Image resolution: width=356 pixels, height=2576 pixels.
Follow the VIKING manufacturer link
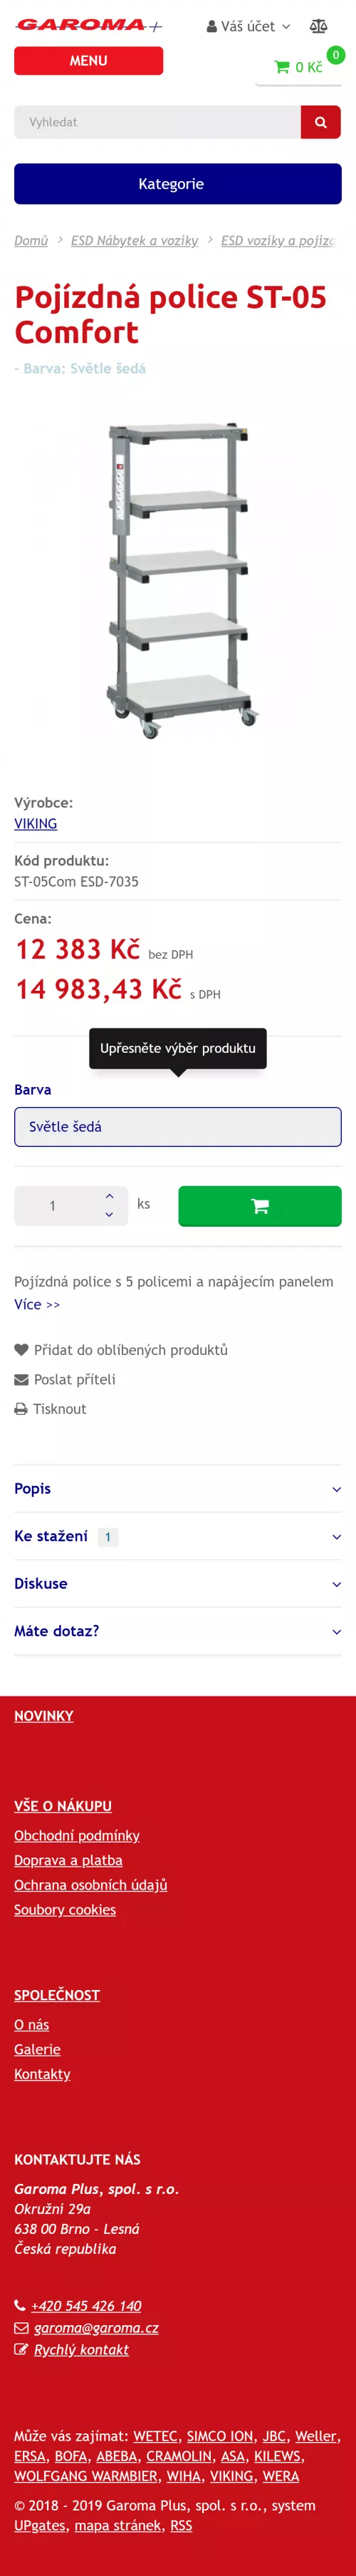(35, 824)
